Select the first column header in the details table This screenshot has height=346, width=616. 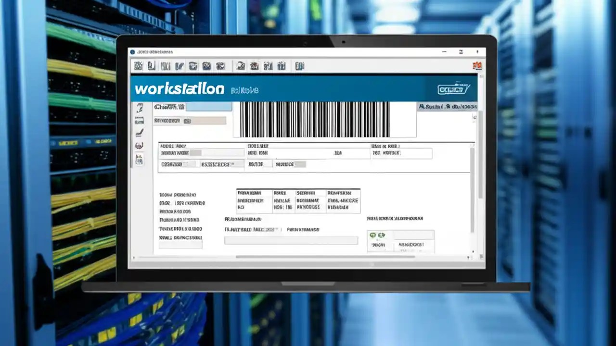(x=254, y=193)
